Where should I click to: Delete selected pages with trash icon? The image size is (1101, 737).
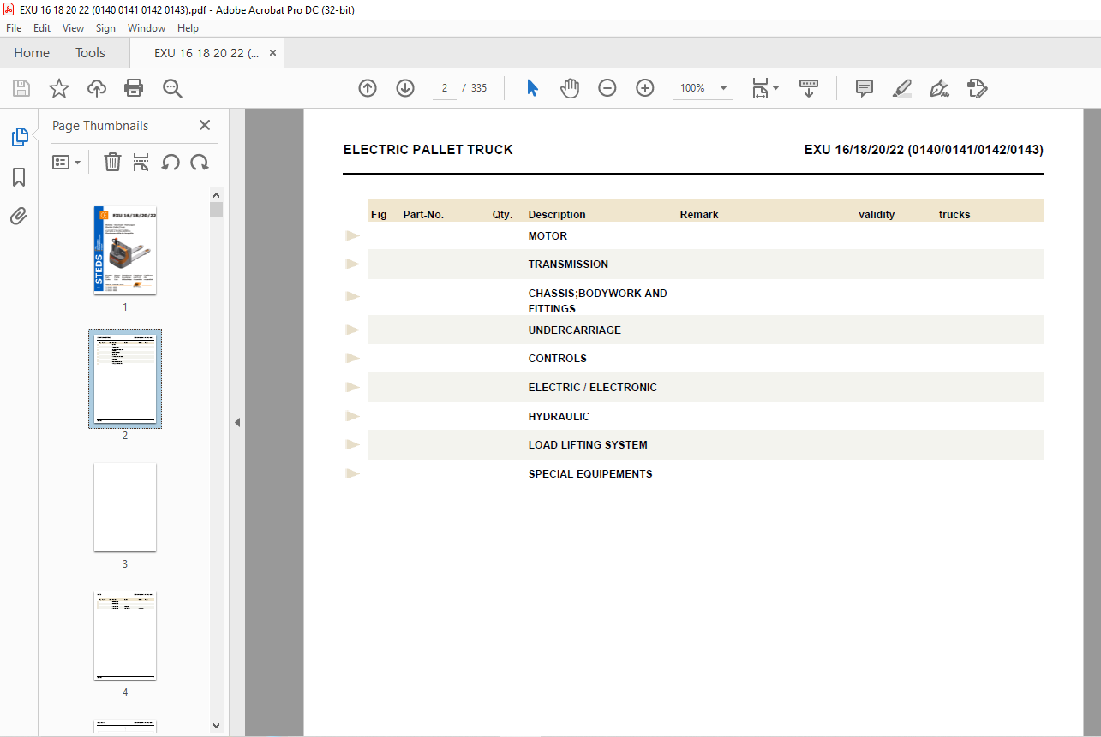112,162
